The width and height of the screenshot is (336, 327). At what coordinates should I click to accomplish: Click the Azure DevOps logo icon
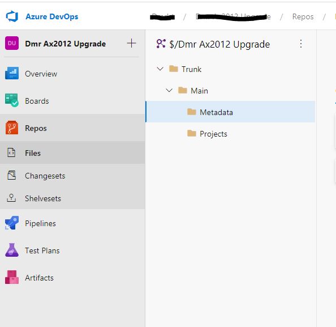(x=12, y=16)
